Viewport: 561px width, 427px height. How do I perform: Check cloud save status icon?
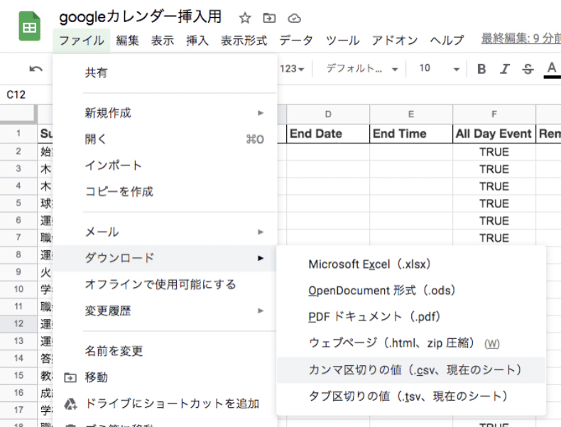(294, 18)
